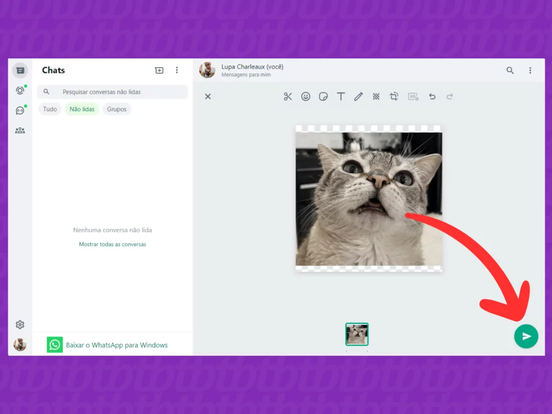Select the Não lidas filter
This screenshot has width=552, height=414.
click(82, 109)
